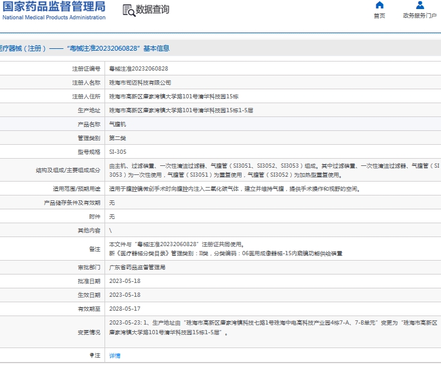Click the 注册人住所 row label
This screenshot has width=441, height=365.
86,97
